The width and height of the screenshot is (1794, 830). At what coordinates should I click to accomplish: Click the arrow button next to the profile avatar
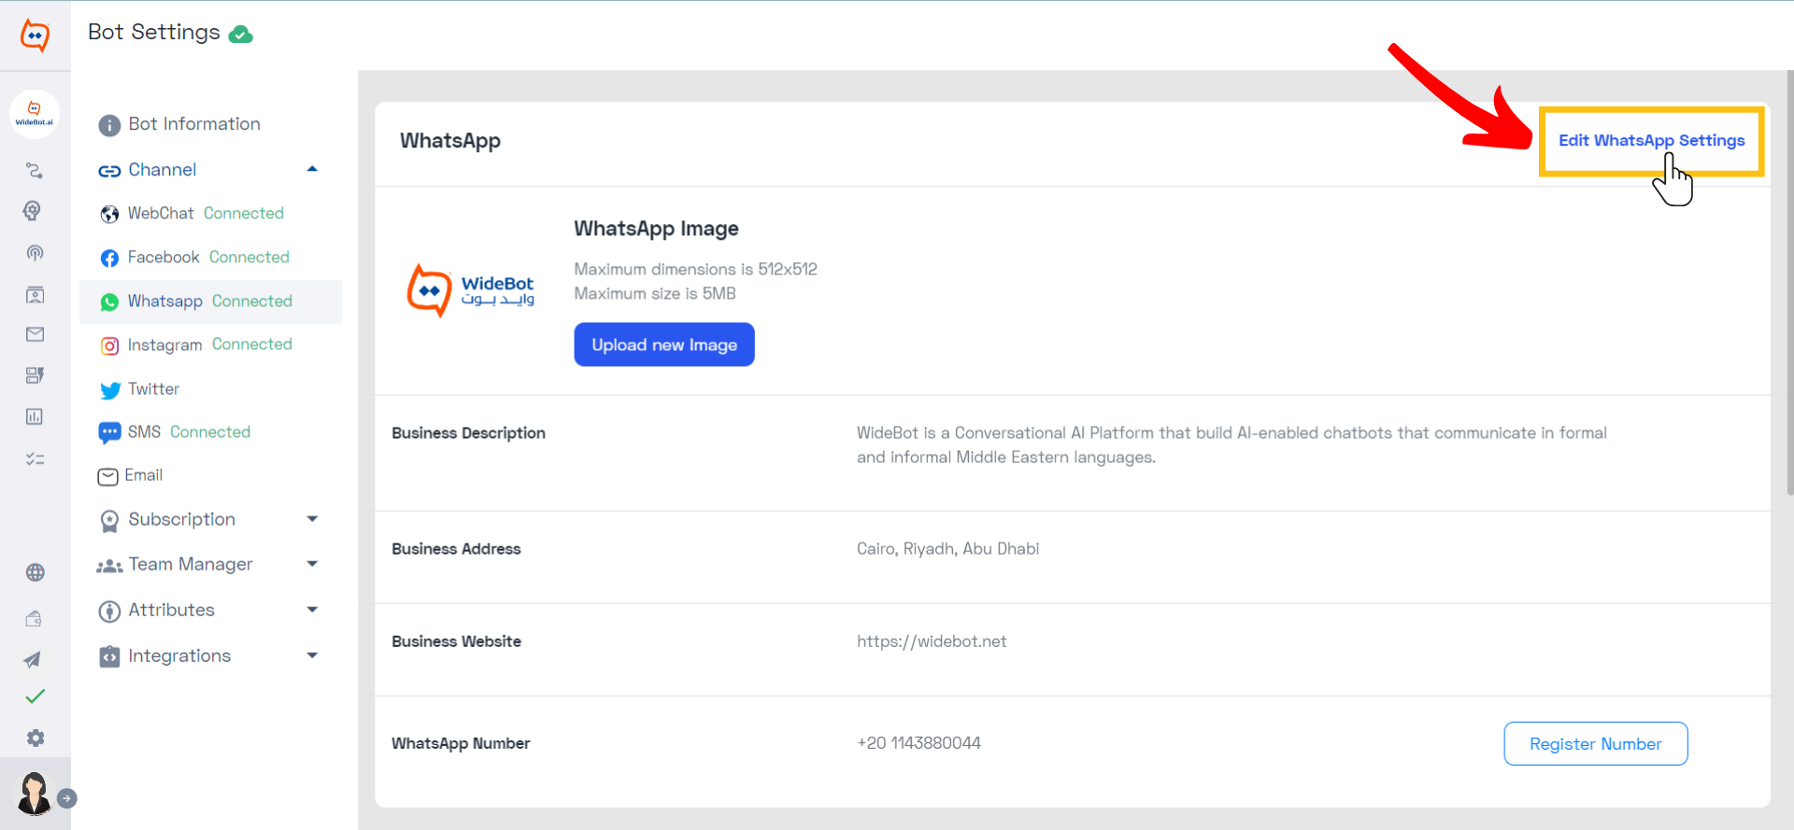66,798
